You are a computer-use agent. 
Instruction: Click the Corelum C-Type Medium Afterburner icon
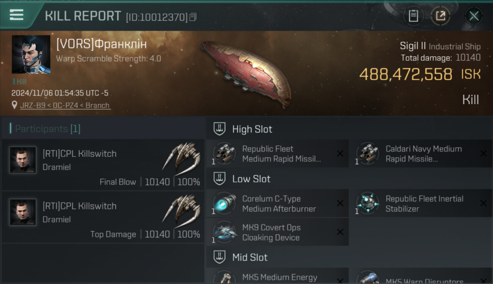[224, 203]
